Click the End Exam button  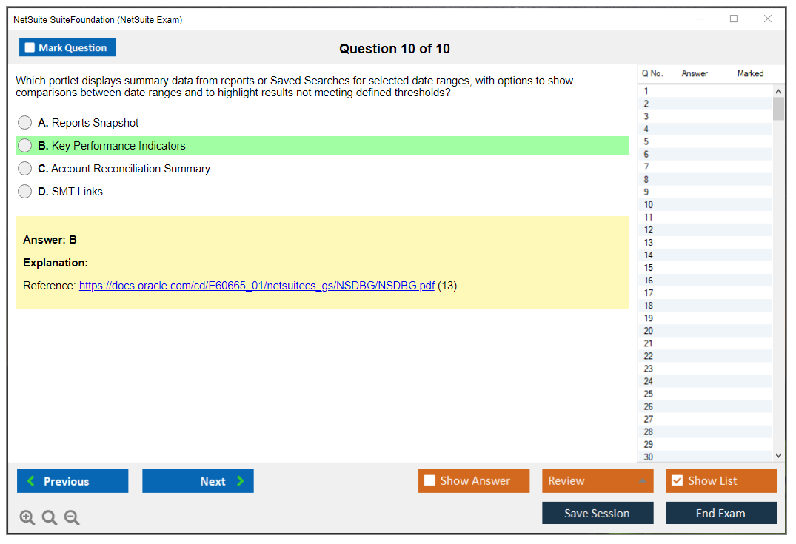point(721,513)
